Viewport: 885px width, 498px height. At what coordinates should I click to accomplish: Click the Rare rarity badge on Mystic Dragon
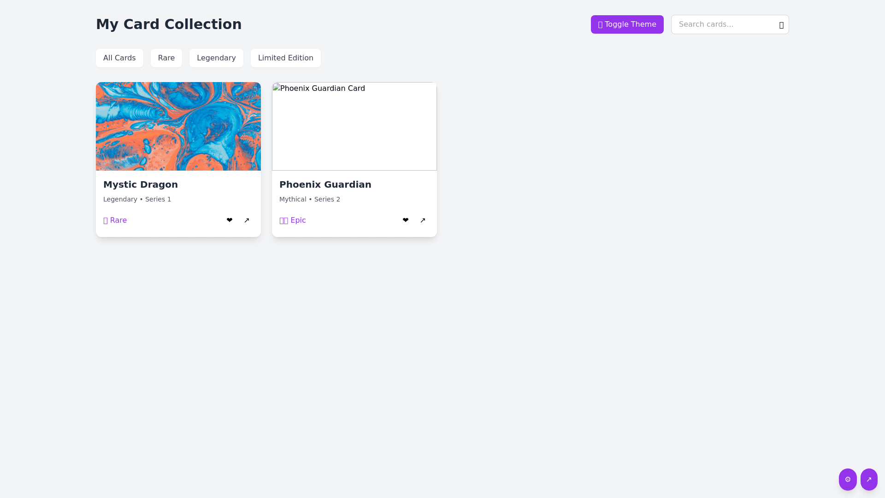coord(115,220)
